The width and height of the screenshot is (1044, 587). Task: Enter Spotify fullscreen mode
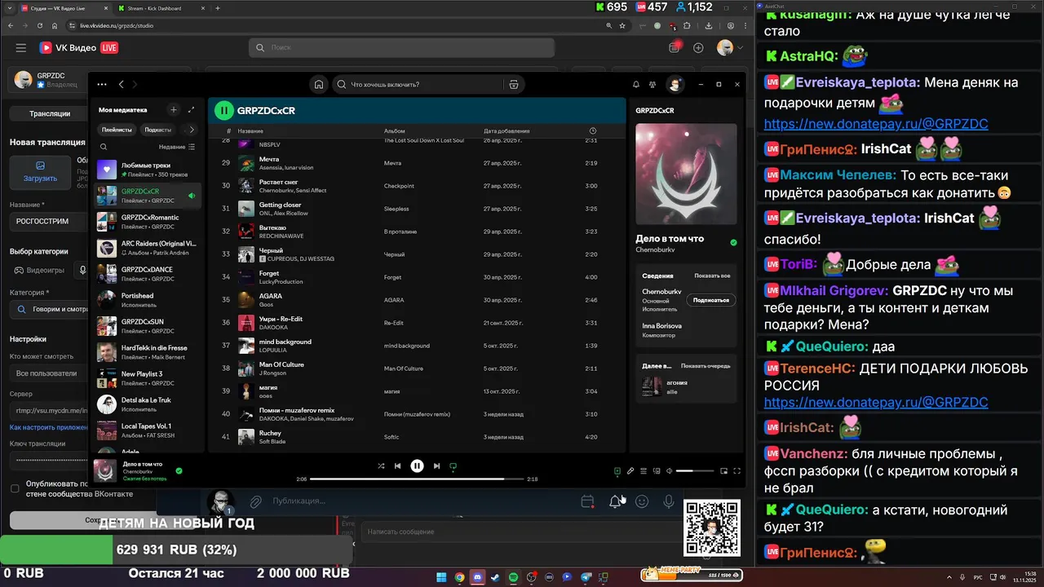(x=737, y=470)
